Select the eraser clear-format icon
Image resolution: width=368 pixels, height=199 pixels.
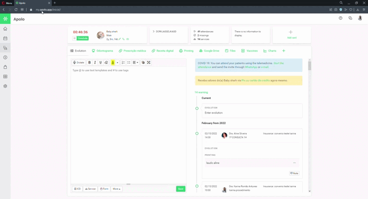pos(106,63)
